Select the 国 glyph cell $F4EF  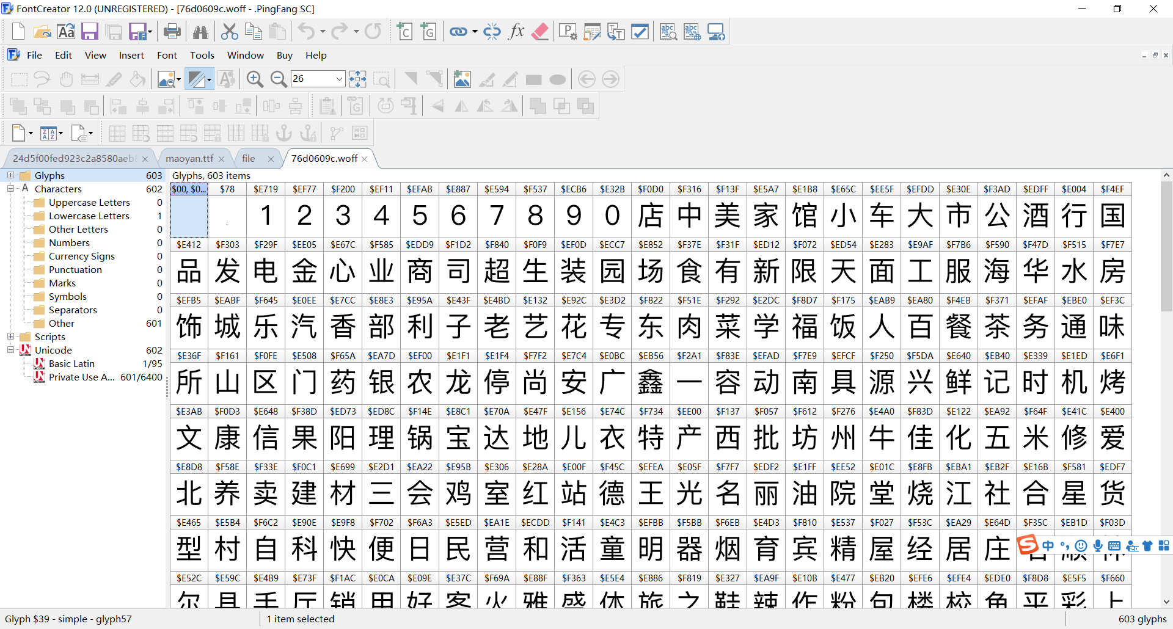coord(1113,210)
